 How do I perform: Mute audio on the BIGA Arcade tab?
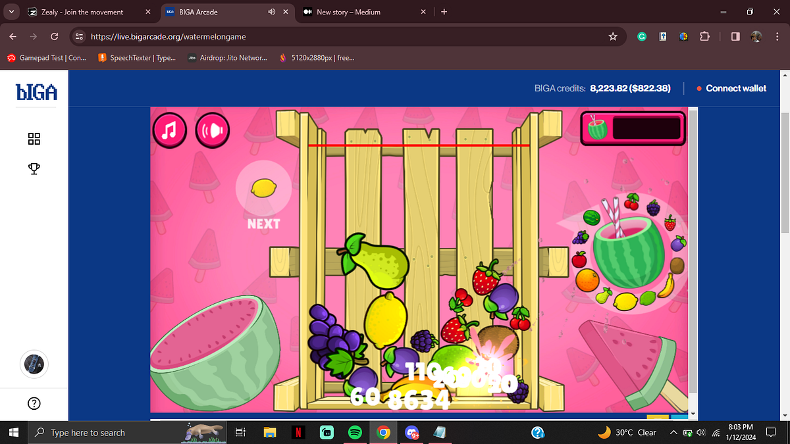pos(271,12)
